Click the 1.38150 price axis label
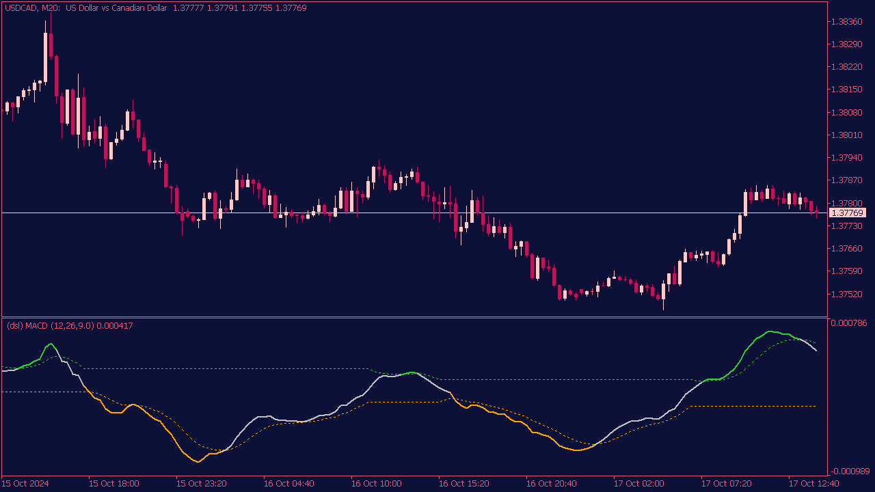The image size is (875, 492). [846, 90]
